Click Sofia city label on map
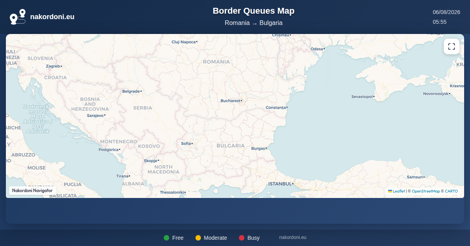This screenshot has height=246, width=470. tap(186, 143)
